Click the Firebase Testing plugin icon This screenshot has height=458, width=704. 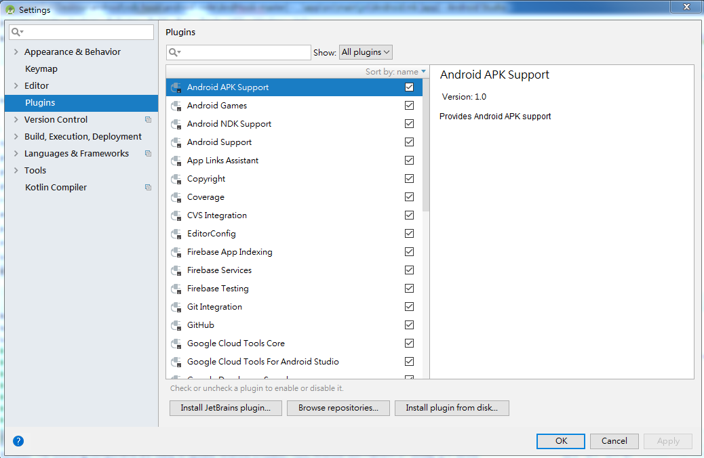176,289
